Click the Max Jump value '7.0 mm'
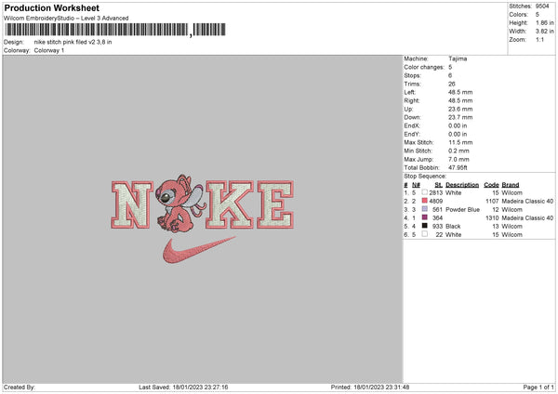558x394 pixels. tap(458, 159)
